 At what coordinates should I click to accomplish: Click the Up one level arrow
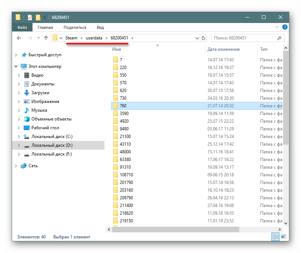(x=46, y=38)
